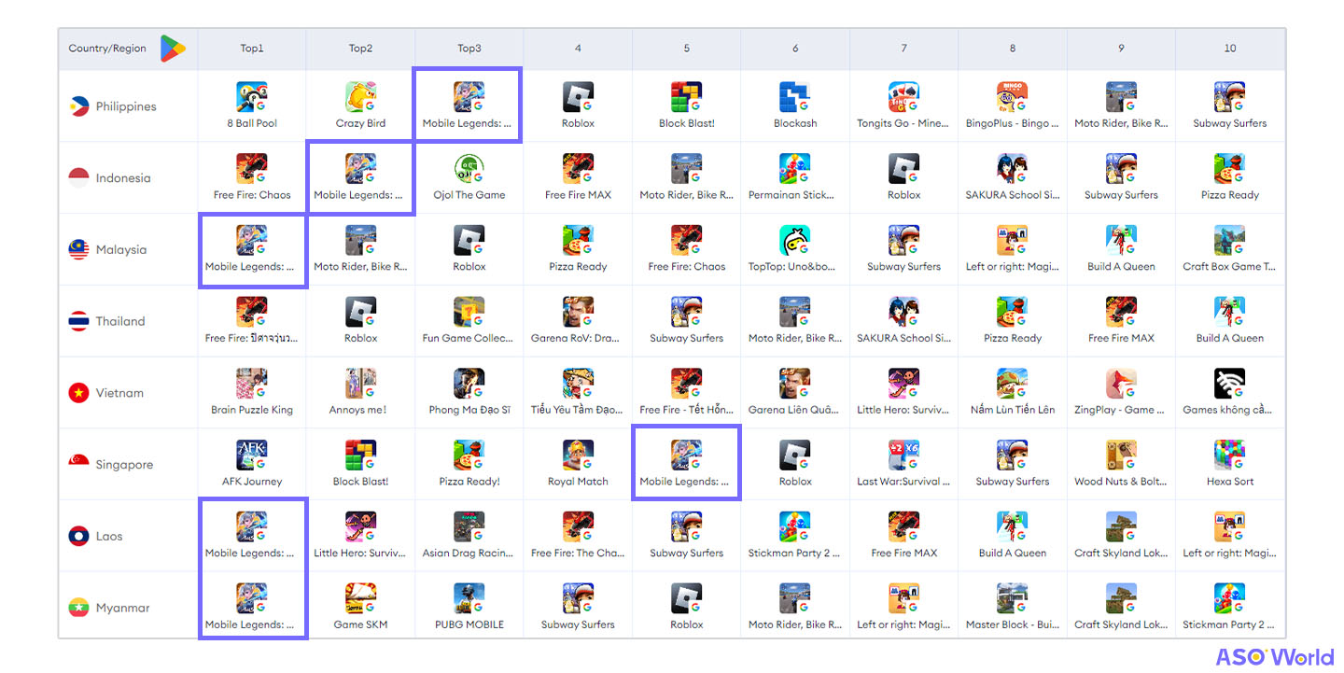Click Permainan Stick game icon
This screenshot has height=673, width=1344.
click(x=795, y=169)
